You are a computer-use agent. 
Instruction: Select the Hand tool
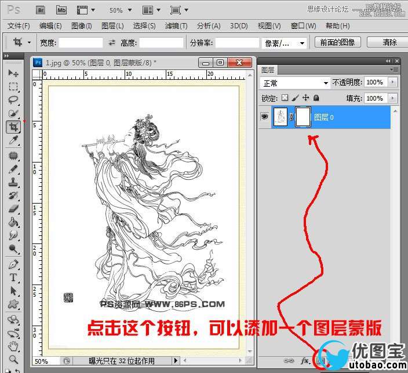[x=13, y=346]
